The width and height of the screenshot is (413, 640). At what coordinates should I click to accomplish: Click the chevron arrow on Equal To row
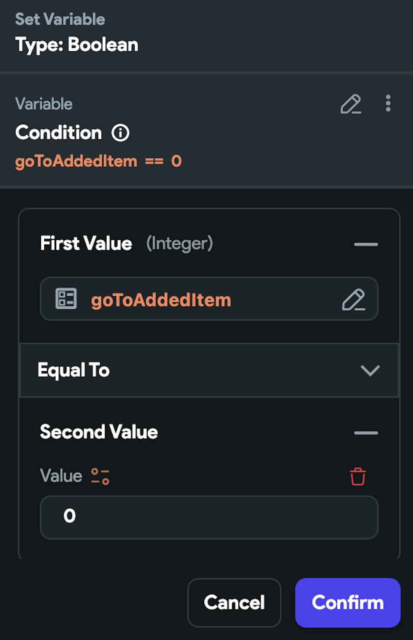370,370
